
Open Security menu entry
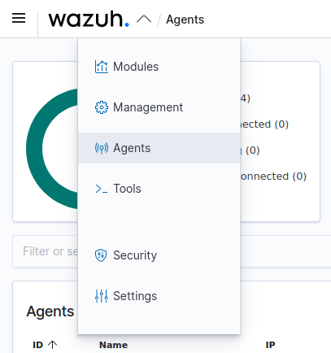click(x=159, y=255)
